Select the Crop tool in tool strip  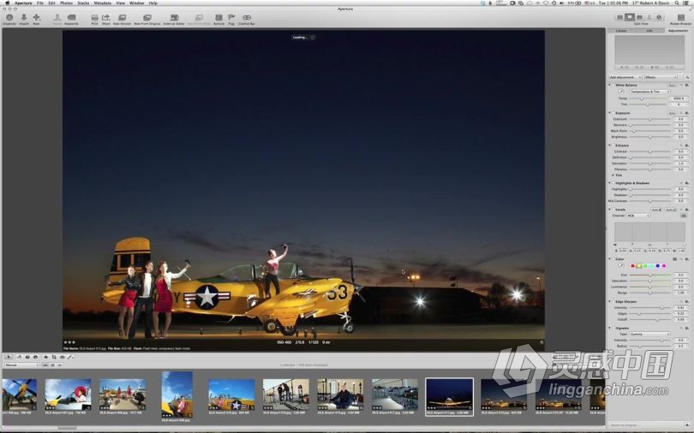click(54, 357)
